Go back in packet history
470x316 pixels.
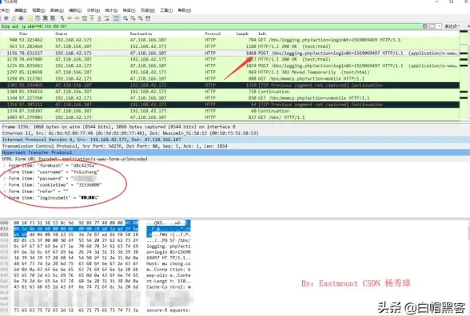(70, 18)
